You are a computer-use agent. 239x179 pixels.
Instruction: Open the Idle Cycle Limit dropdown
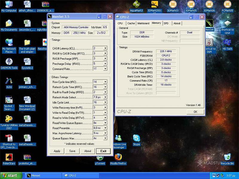(x=105, y=102)
